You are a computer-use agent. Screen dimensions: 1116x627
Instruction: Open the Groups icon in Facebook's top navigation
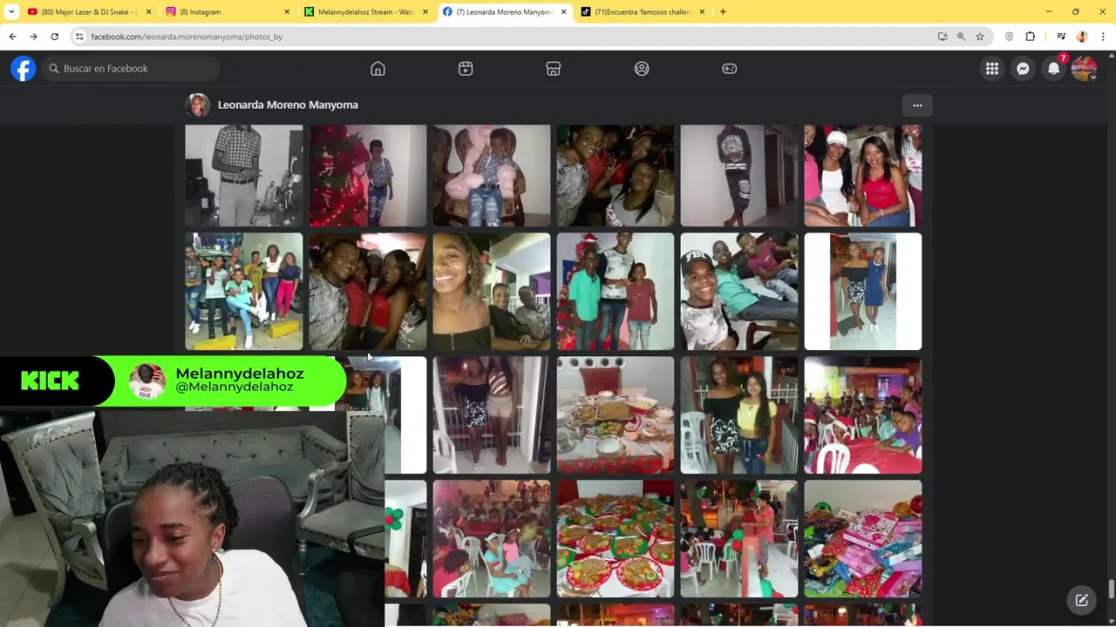pos(642,69)
